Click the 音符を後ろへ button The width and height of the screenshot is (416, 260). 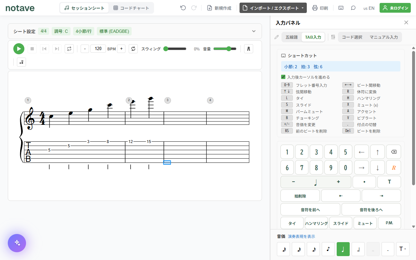click(x=371, y=210)
